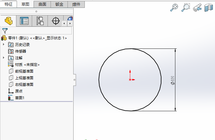Select 草图1 in the feature tree
The height and width of the screenshot is (140, 215).
(20, 98)
